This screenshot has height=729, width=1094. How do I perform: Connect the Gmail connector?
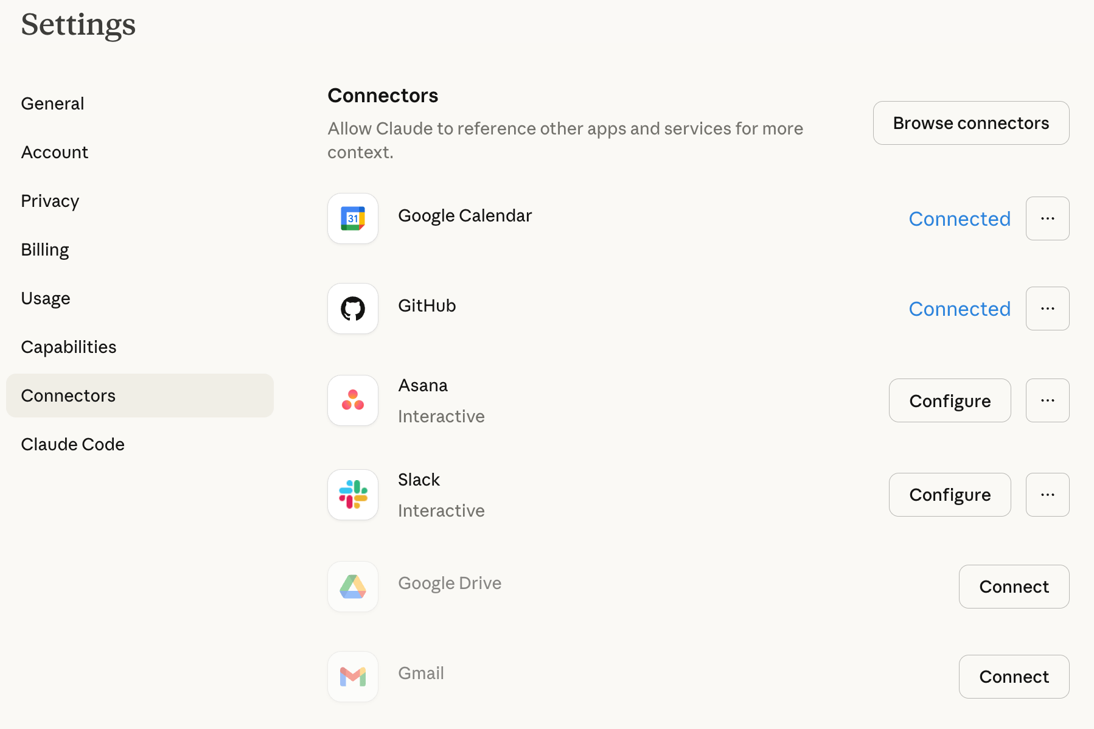1014,677
